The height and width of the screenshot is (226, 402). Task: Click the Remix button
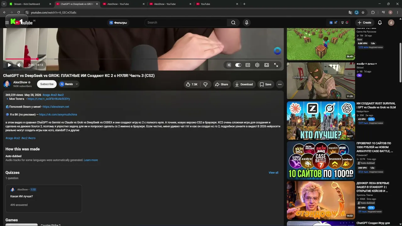point(67,84)
